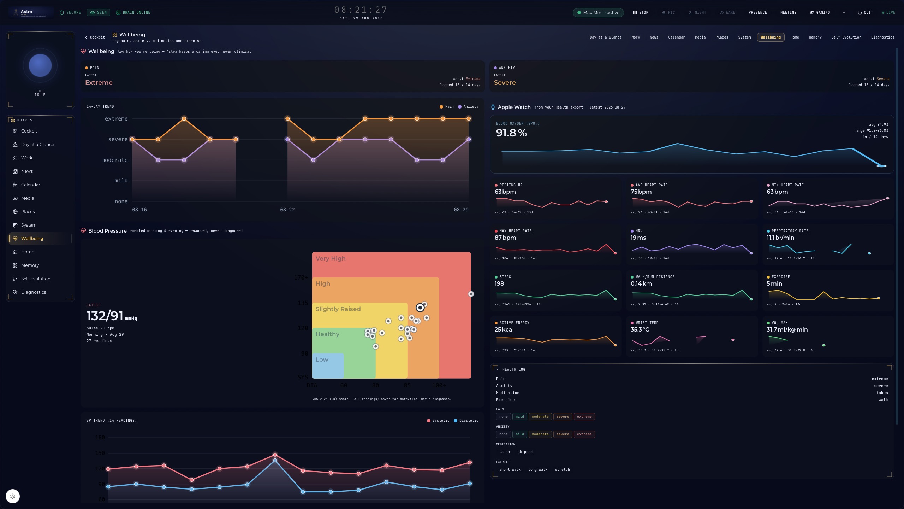The height and width of the screenshot is (509, 904).
Task: Toggle MEETING mode
Action: tap(788, 13)
